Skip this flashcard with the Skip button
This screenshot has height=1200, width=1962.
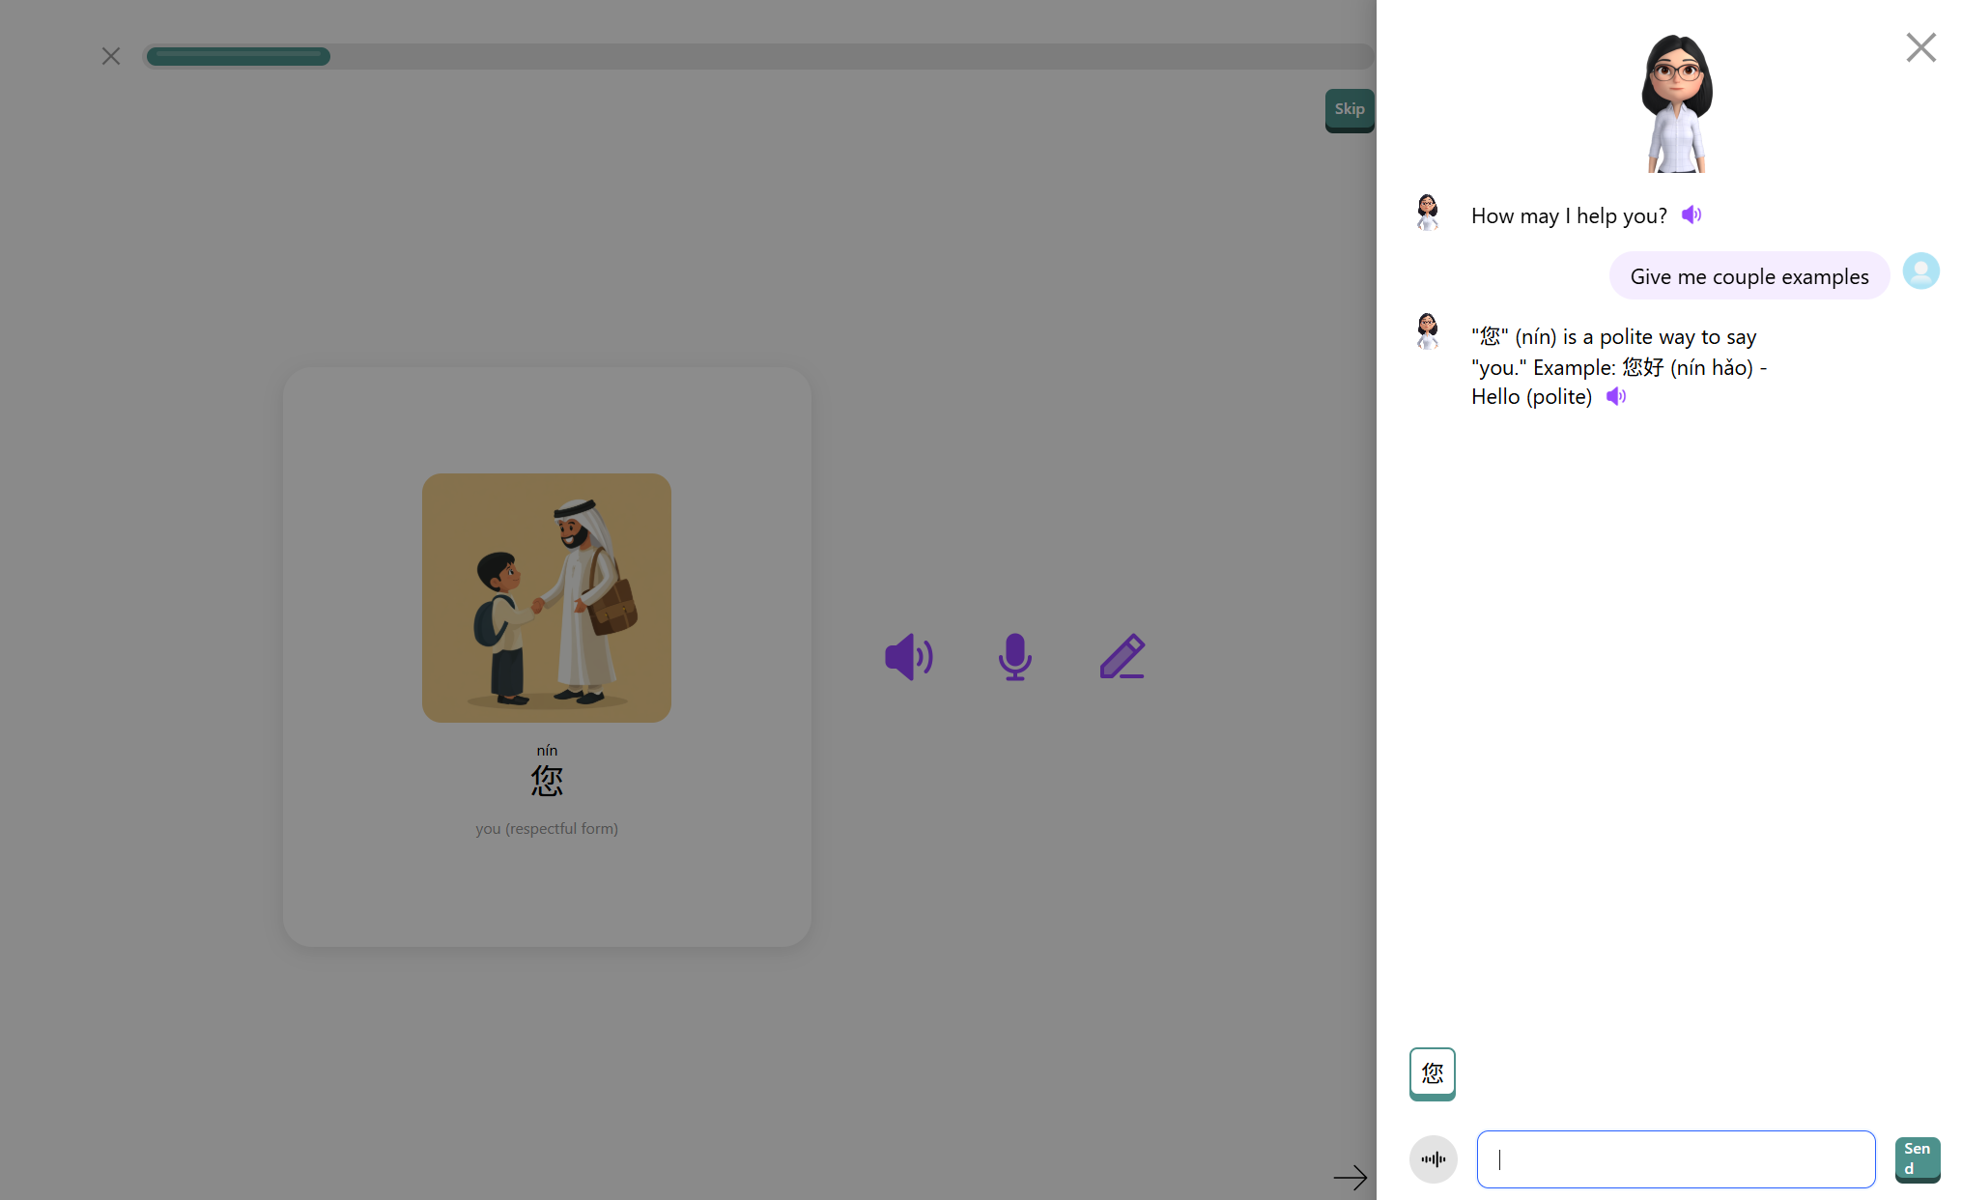(1350, 110)
